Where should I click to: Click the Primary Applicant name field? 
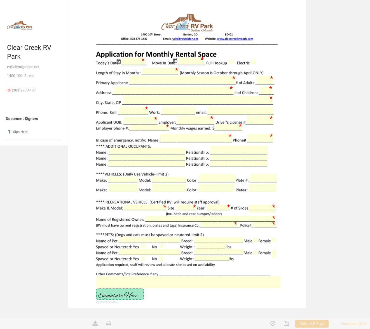[x=182, y=81]
